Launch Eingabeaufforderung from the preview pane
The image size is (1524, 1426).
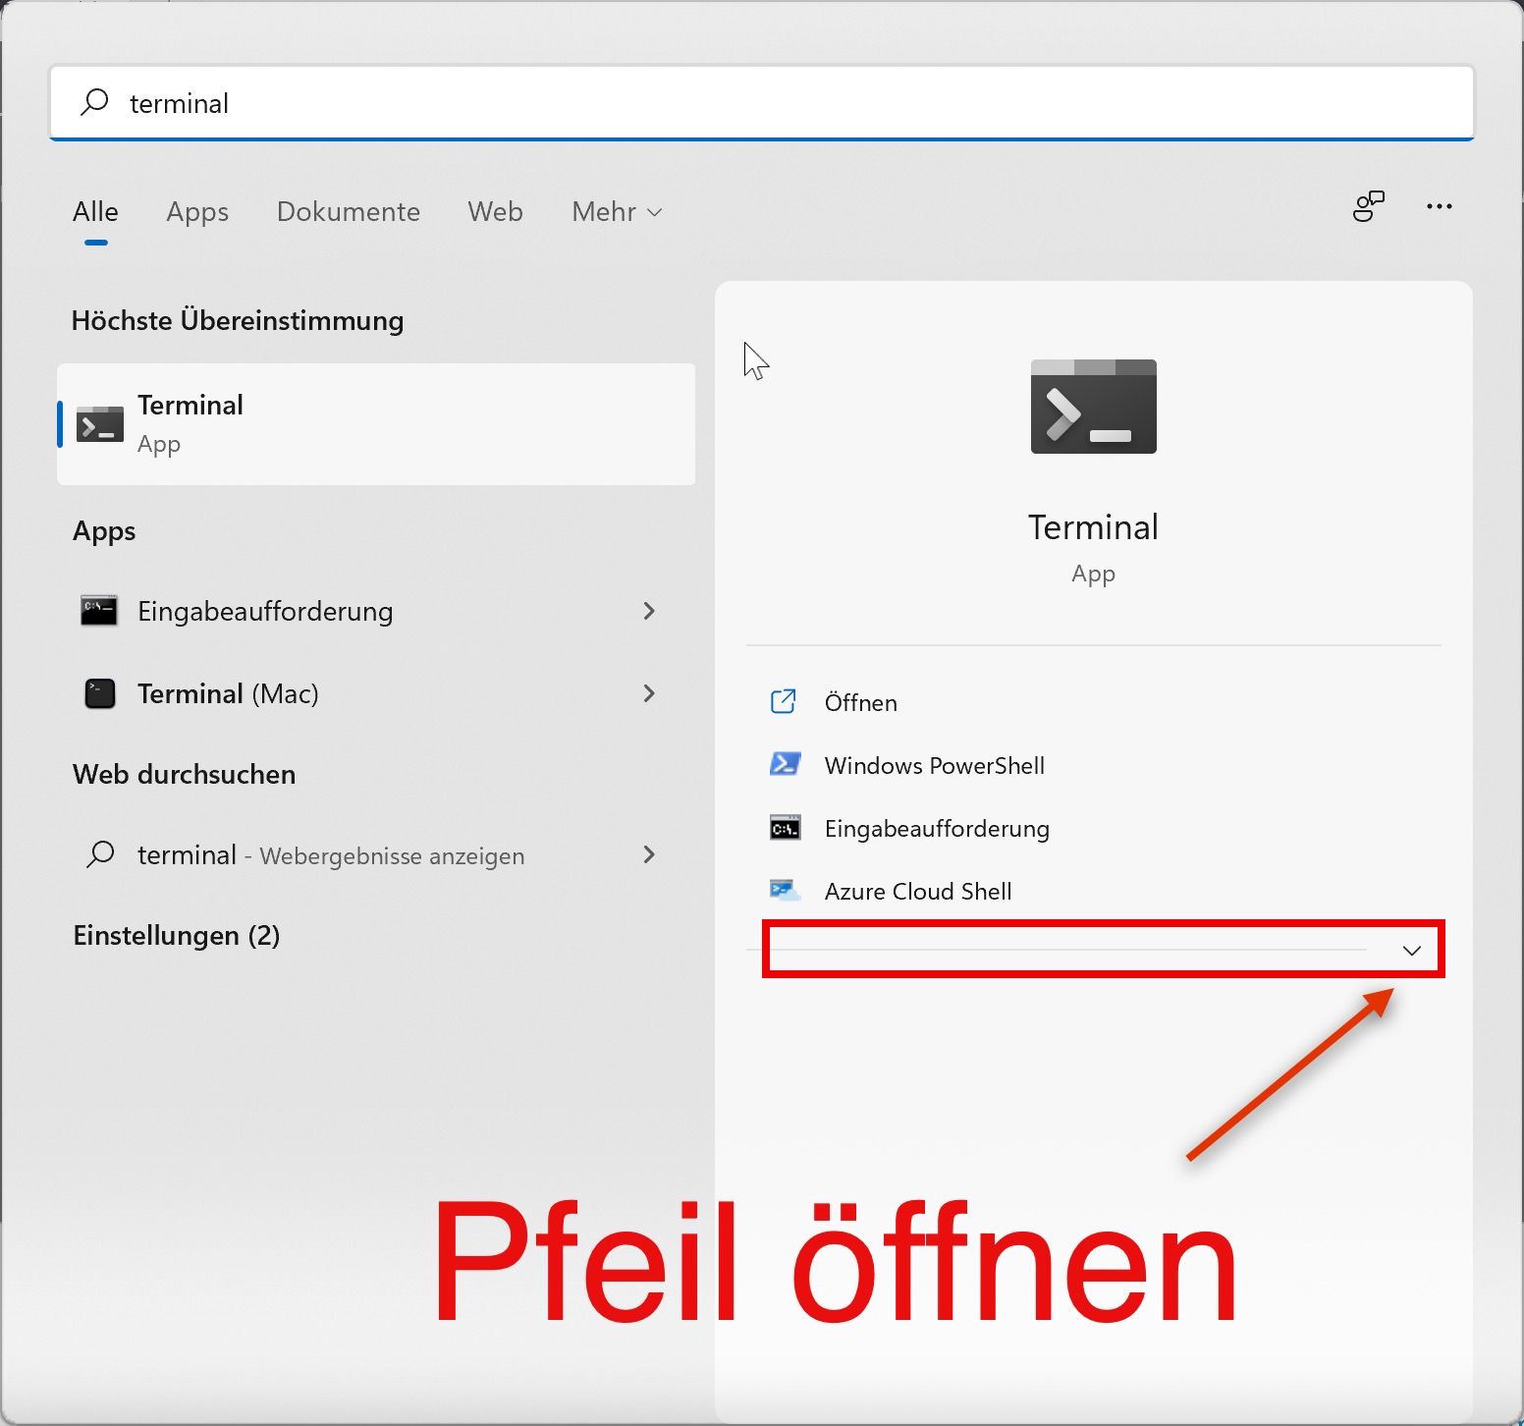coord(937,828)
